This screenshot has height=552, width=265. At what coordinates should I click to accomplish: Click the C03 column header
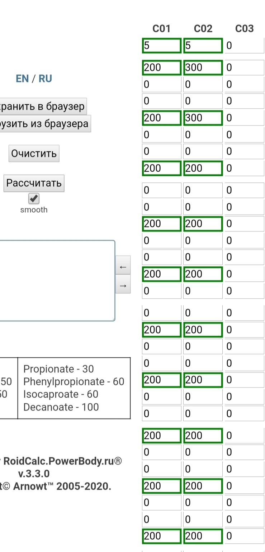pyautogui.click(x=245, y=29)
